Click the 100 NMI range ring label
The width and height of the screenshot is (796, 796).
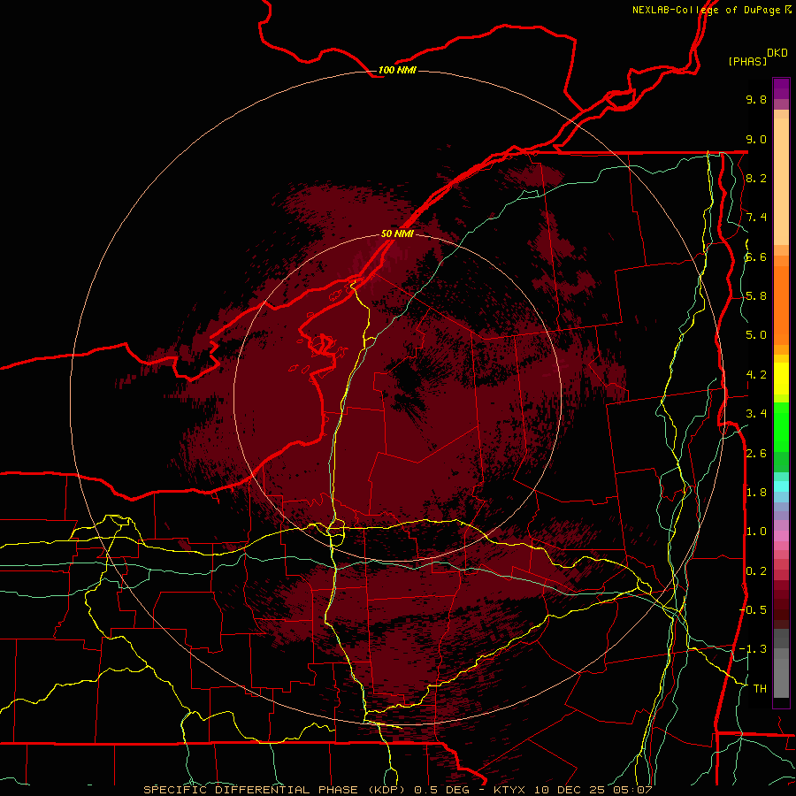click(397, 70)
